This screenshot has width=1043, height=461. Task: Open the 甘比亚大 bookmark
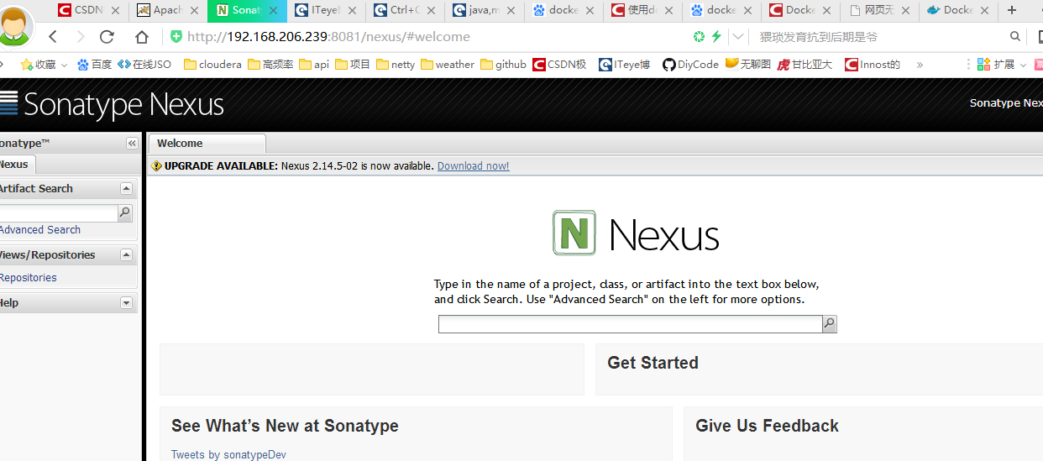[805, 65]
